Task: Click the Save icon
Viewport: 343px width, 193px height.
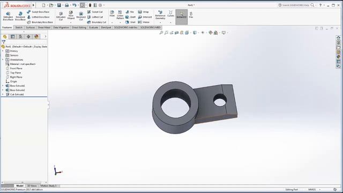Action: (59, 5)
